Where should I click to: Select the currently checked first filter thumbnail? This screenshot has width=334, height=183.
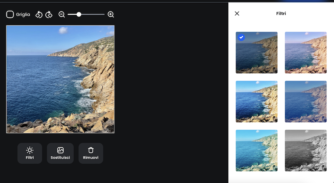pyautogui.click(x=257, y=53)
